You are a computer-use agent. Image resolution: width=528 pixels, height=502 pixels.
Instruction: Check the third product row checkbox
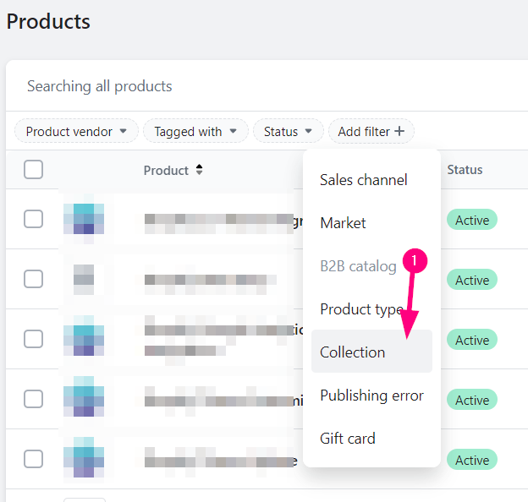click(33, 339)
